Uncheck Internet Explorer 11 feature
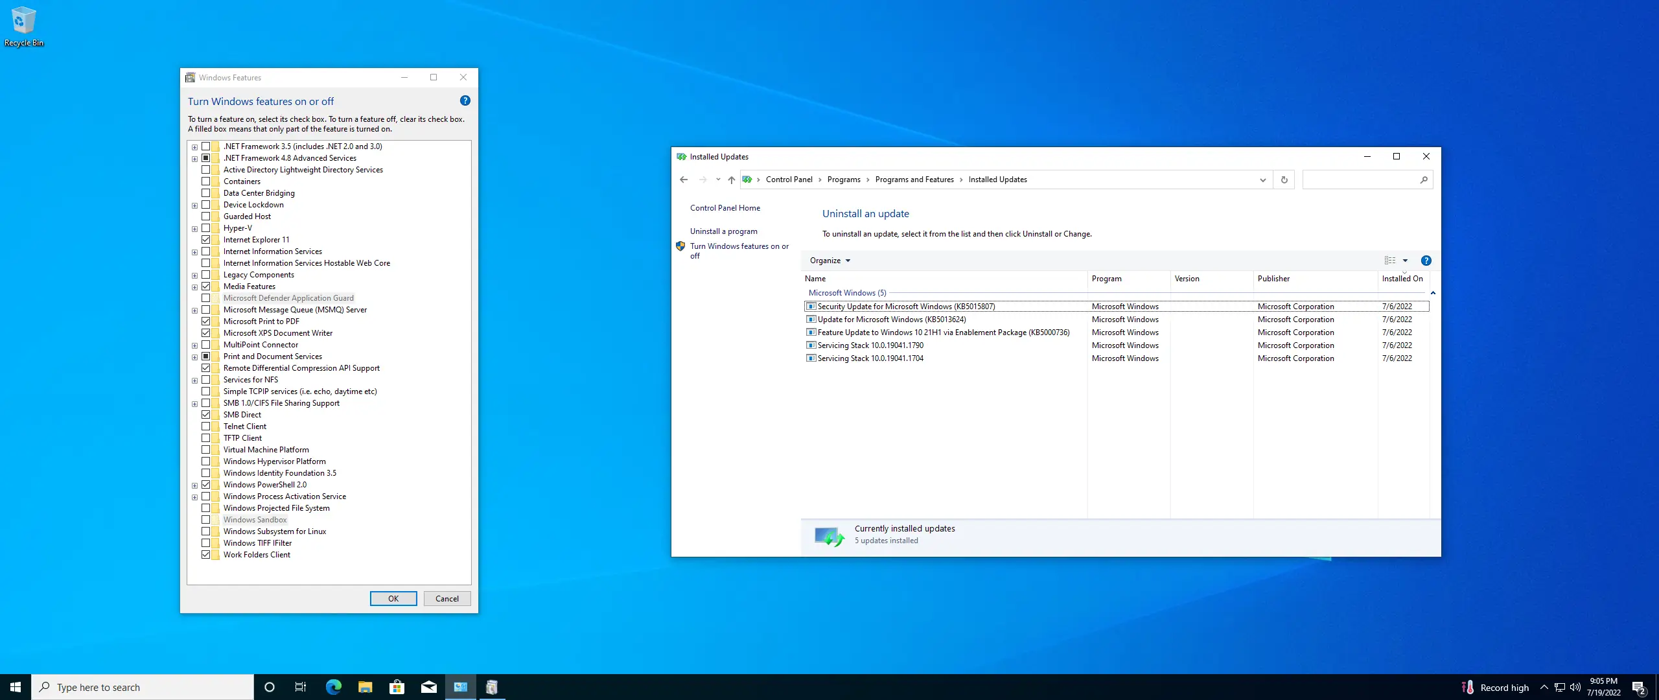1659x700 pixels. (x=205, y=240)
